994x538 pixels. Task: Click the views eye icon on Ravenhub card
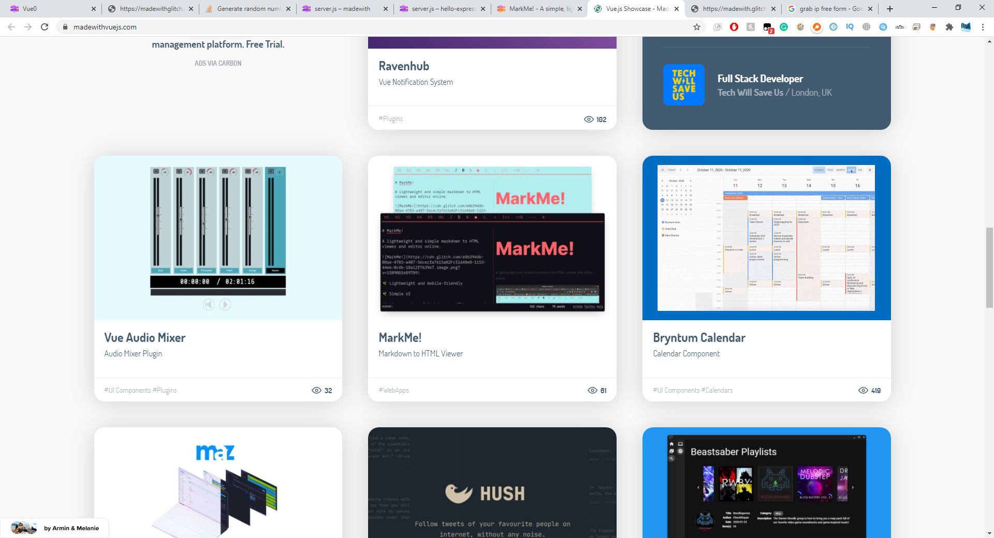click(x=589, y=119)
